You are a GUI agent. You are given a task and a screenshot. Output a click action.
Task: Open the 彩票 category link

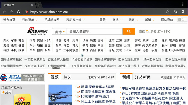(x=154, y=45)
